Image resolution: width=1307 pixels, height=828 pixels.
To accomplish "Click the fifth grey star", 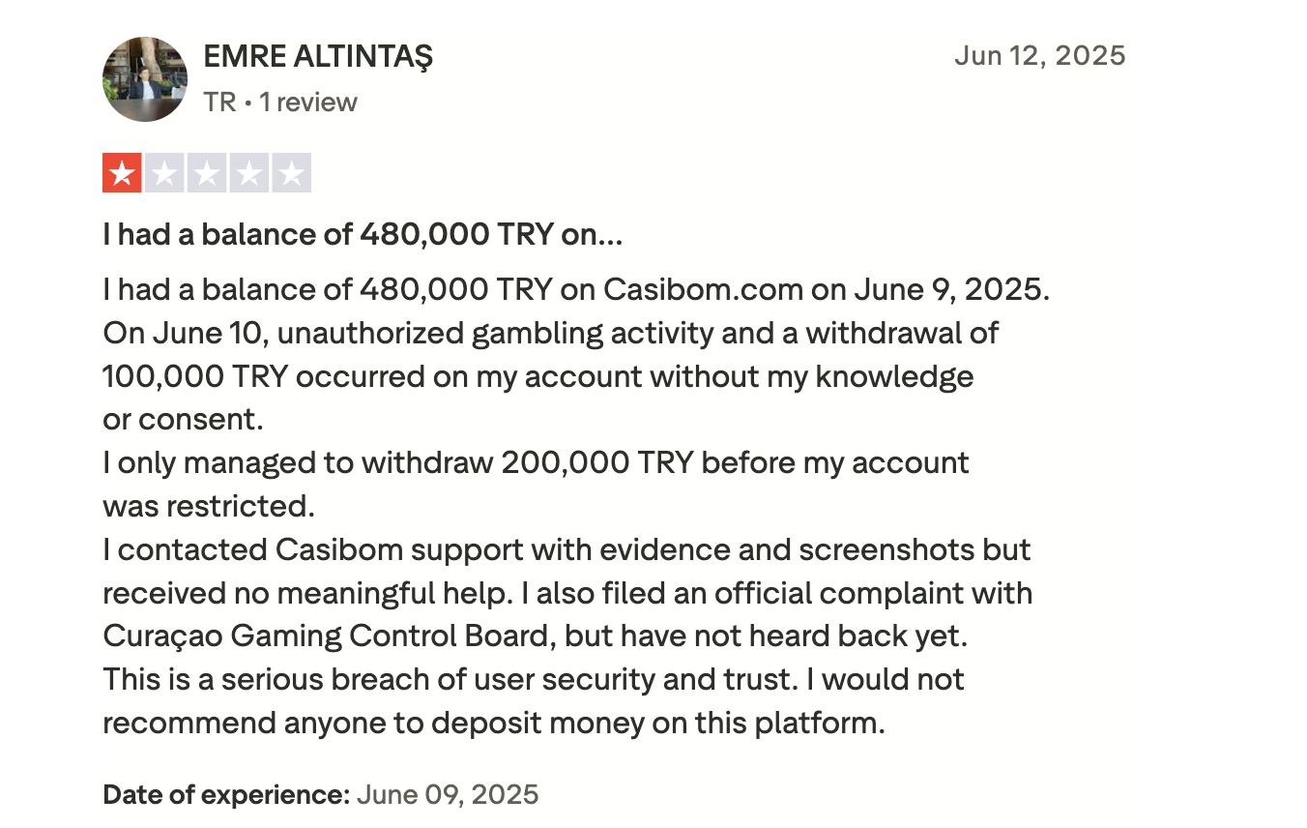I will coord(292,173).
